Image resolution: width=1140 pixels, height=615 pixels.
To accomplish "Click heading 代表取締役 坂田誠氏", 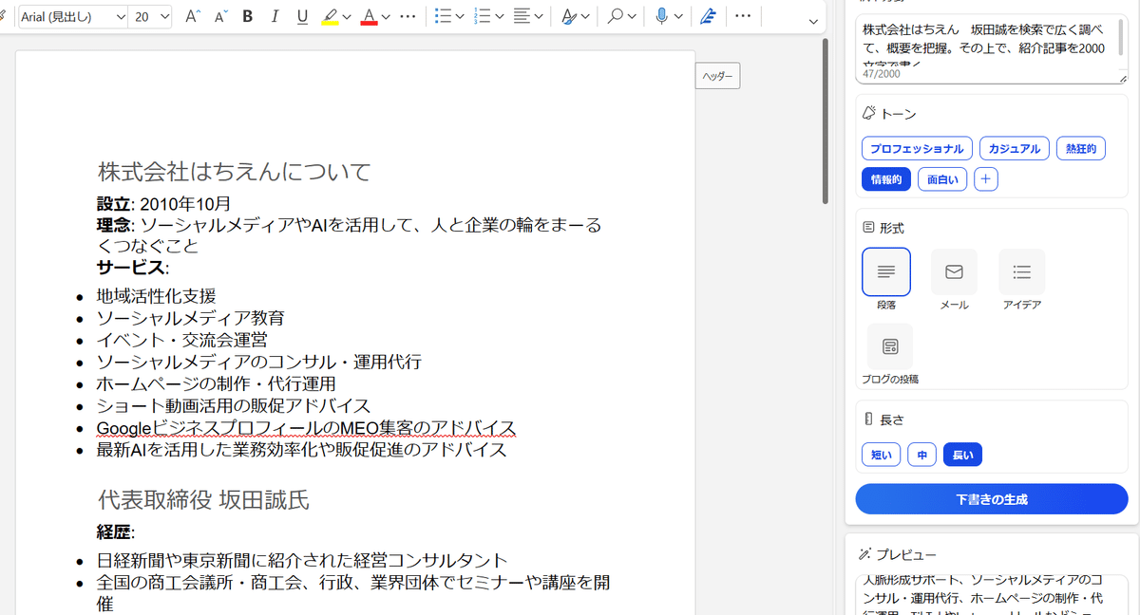I will pyautogui.click(x=203, y=500).
